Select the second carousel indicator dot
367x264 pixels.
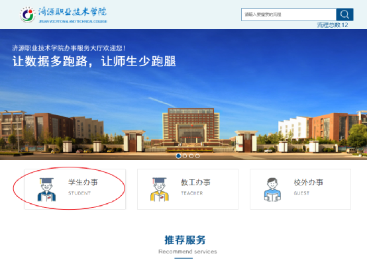click(185, 155)
